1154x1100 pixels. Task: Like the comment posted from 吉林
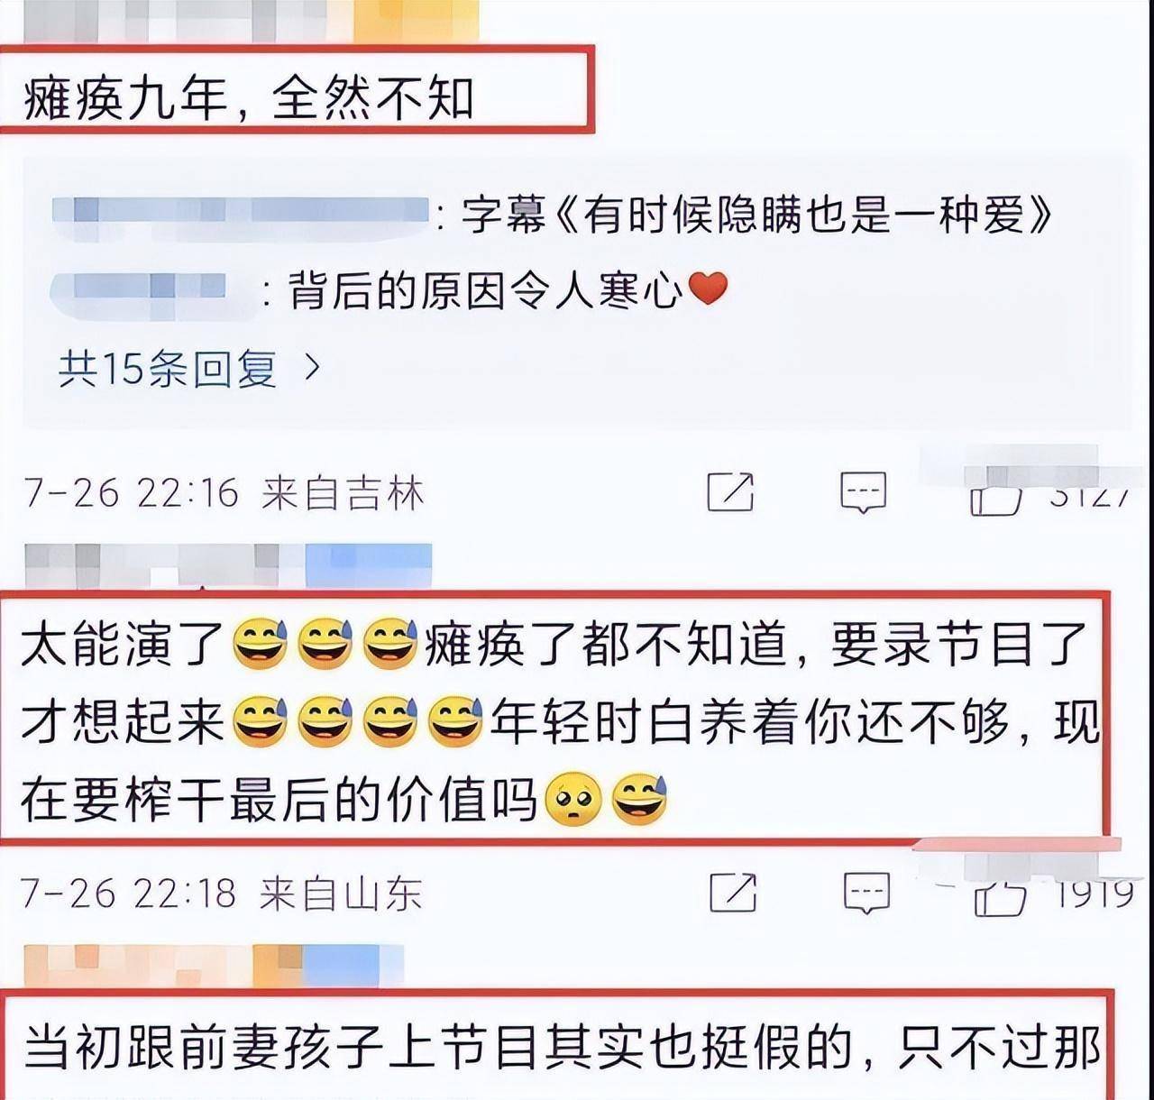click(x=995, y=494)
